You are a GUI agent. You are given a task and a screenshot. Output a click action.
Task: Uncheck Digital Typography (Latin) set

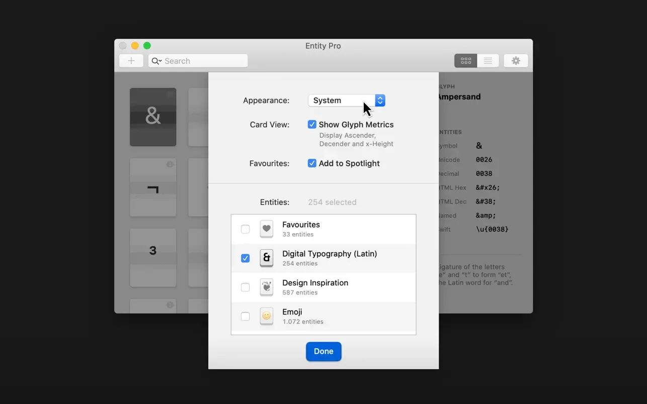(245, 258)
